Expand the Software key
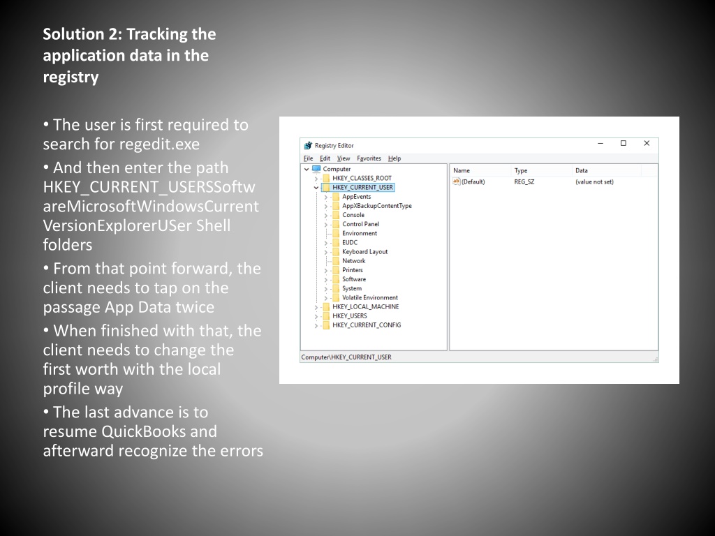The height and width of the screenshot is (536, 715). tap(325, 279)
